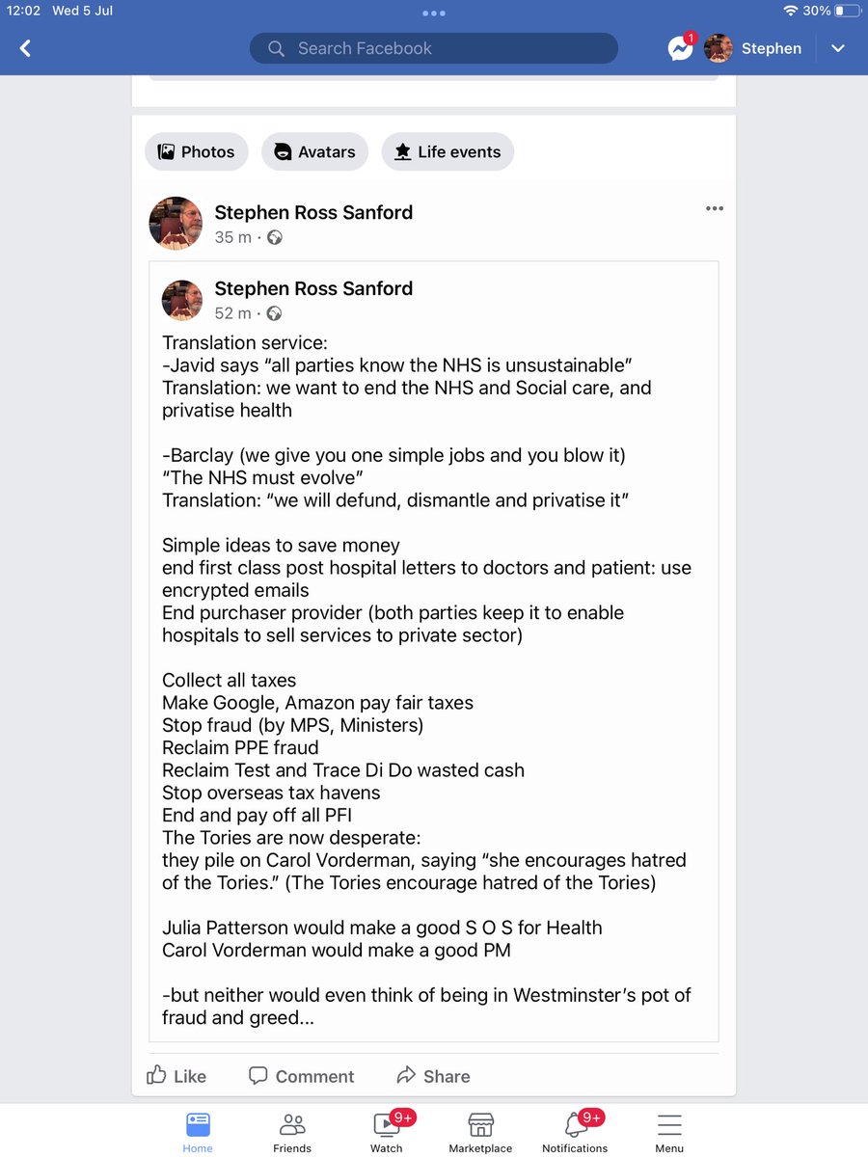Like the Stephen Ross Sanford post

click(x=176, y=1076)
